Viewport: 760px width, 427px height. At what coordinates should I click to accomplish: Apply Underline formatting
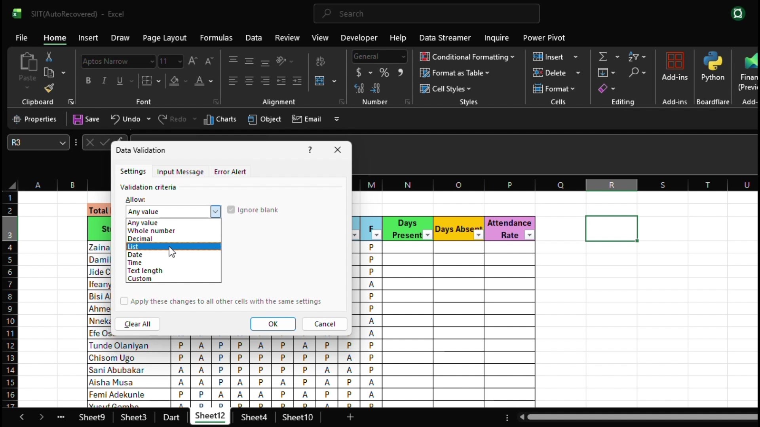pos(120,81)
